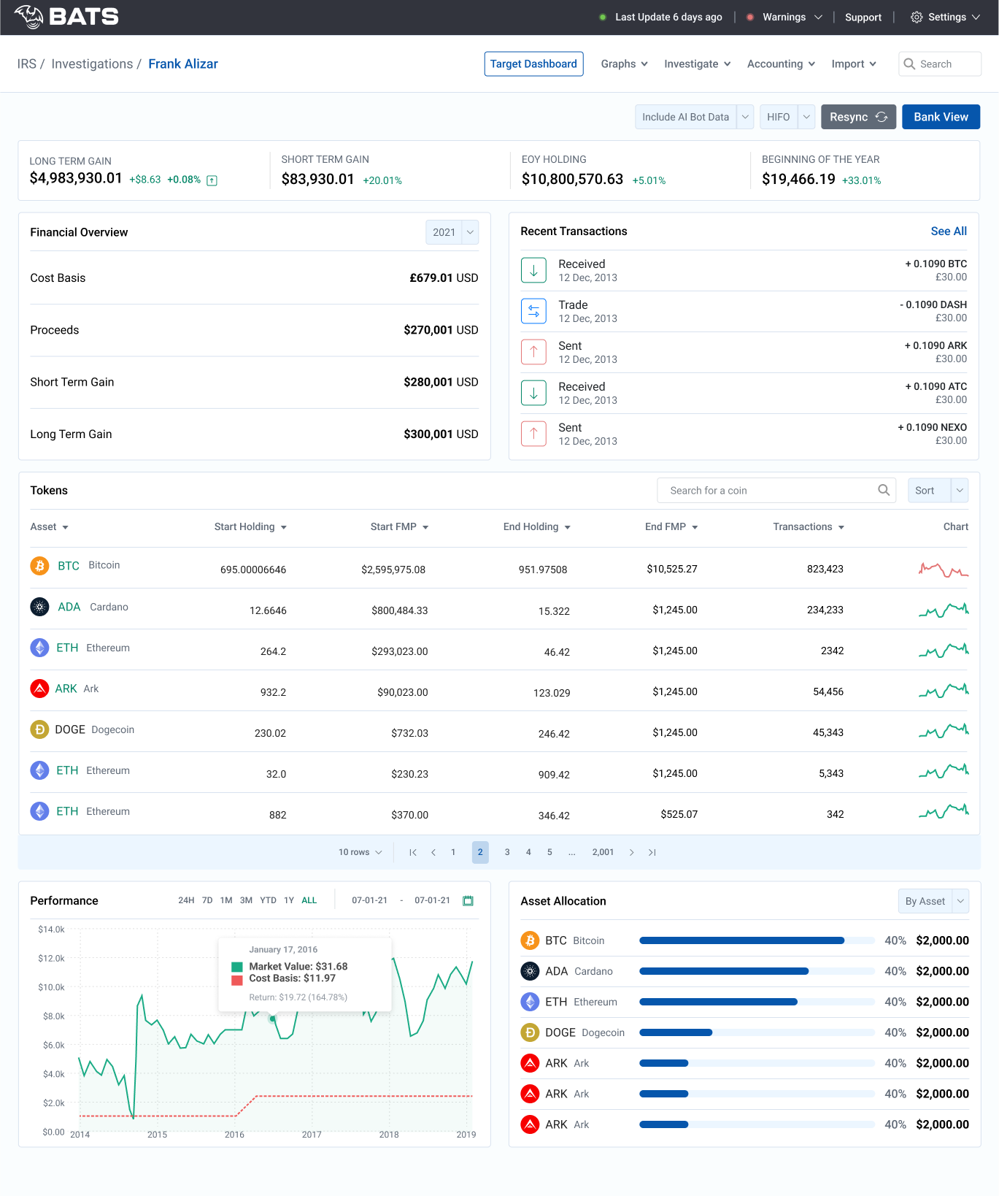Image resolution: width=999 pixels, height=1196 pixels.
Task: Jump to last page of Tokens table
Action: pos(652,852)
